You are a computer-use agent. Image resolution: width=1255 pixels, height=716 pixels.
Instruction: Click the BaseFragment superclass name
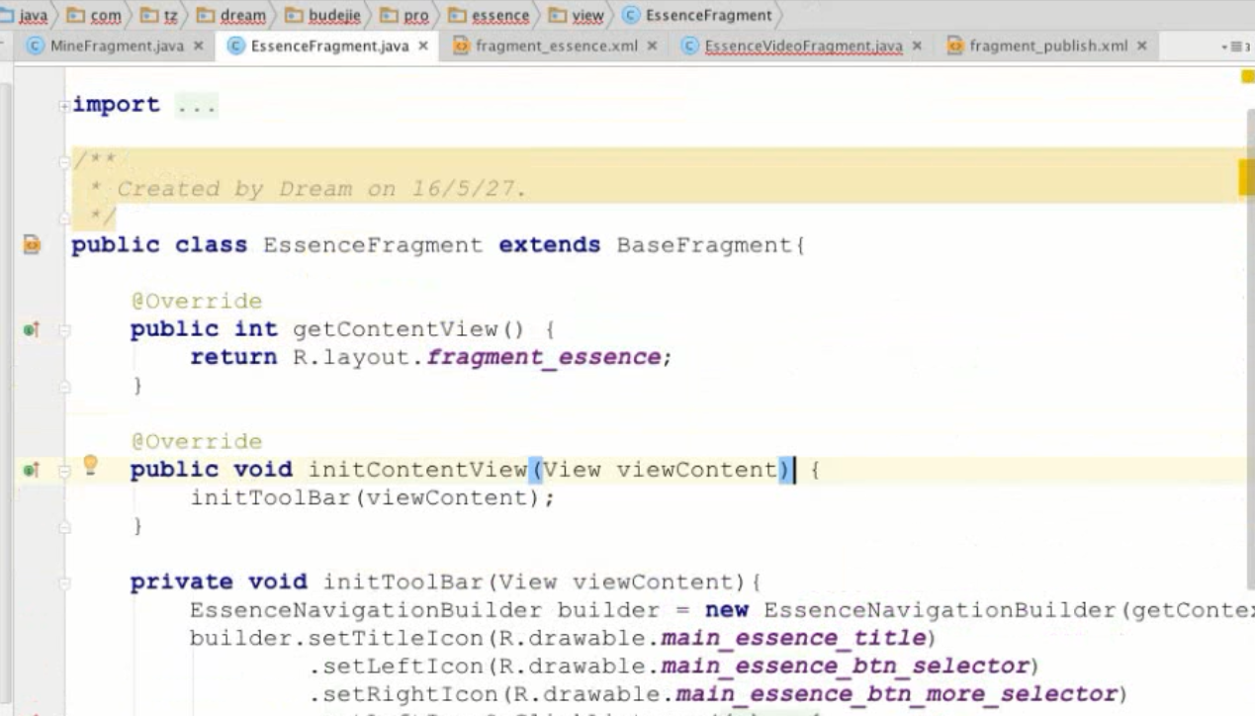[x=704, y=244]
